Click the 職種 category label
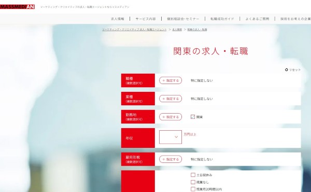 (138, 80)
